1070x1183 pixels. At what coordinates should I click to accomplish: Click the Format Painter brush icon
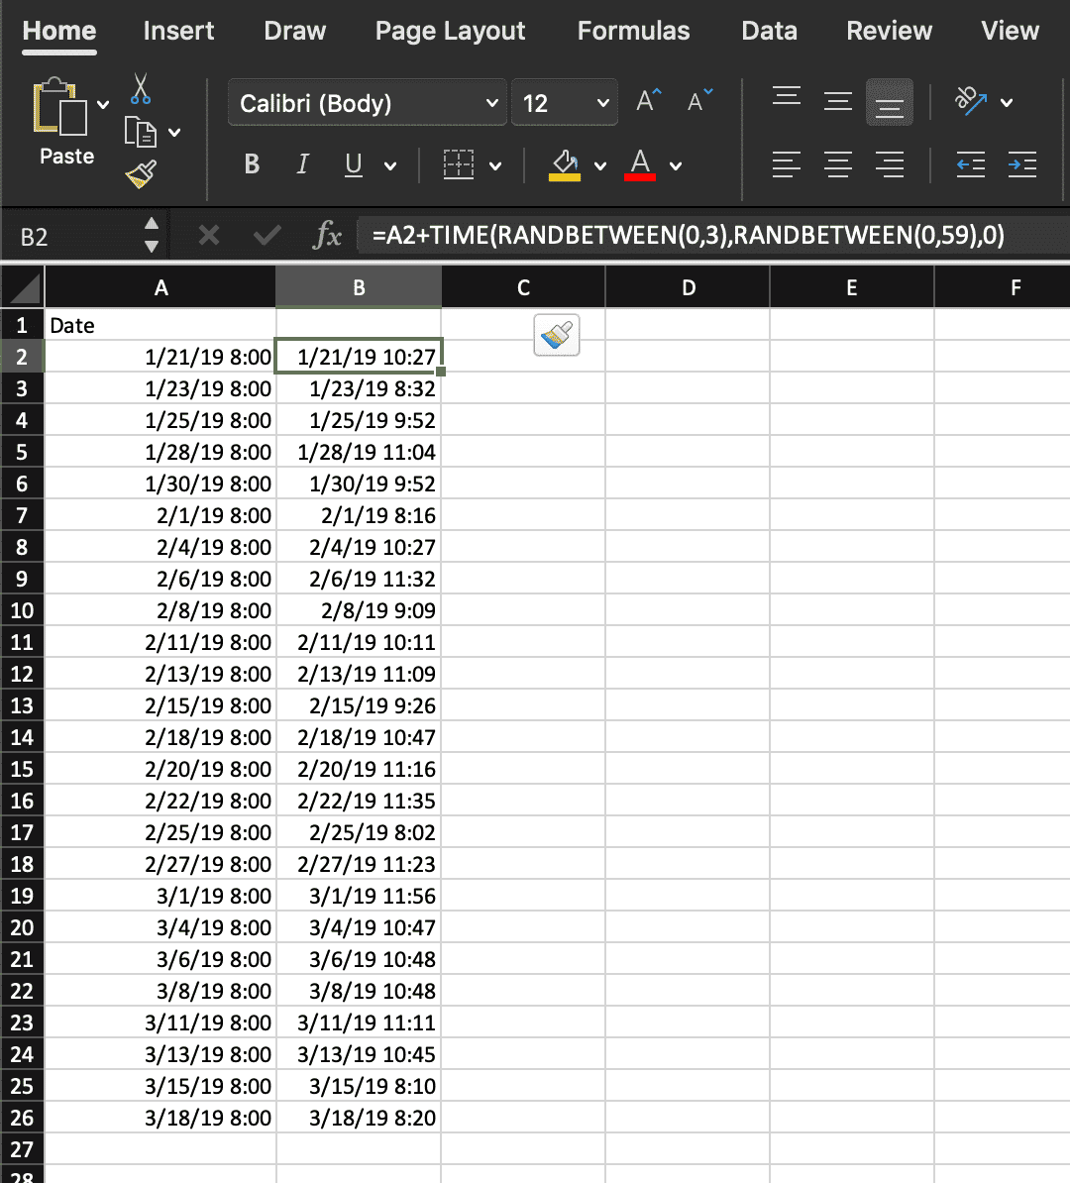click(142, 174)
